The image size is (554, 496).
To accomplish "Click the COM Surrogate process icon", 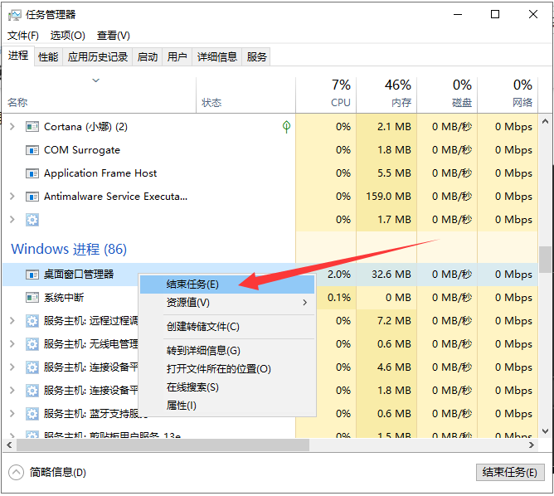I will 32,150.
